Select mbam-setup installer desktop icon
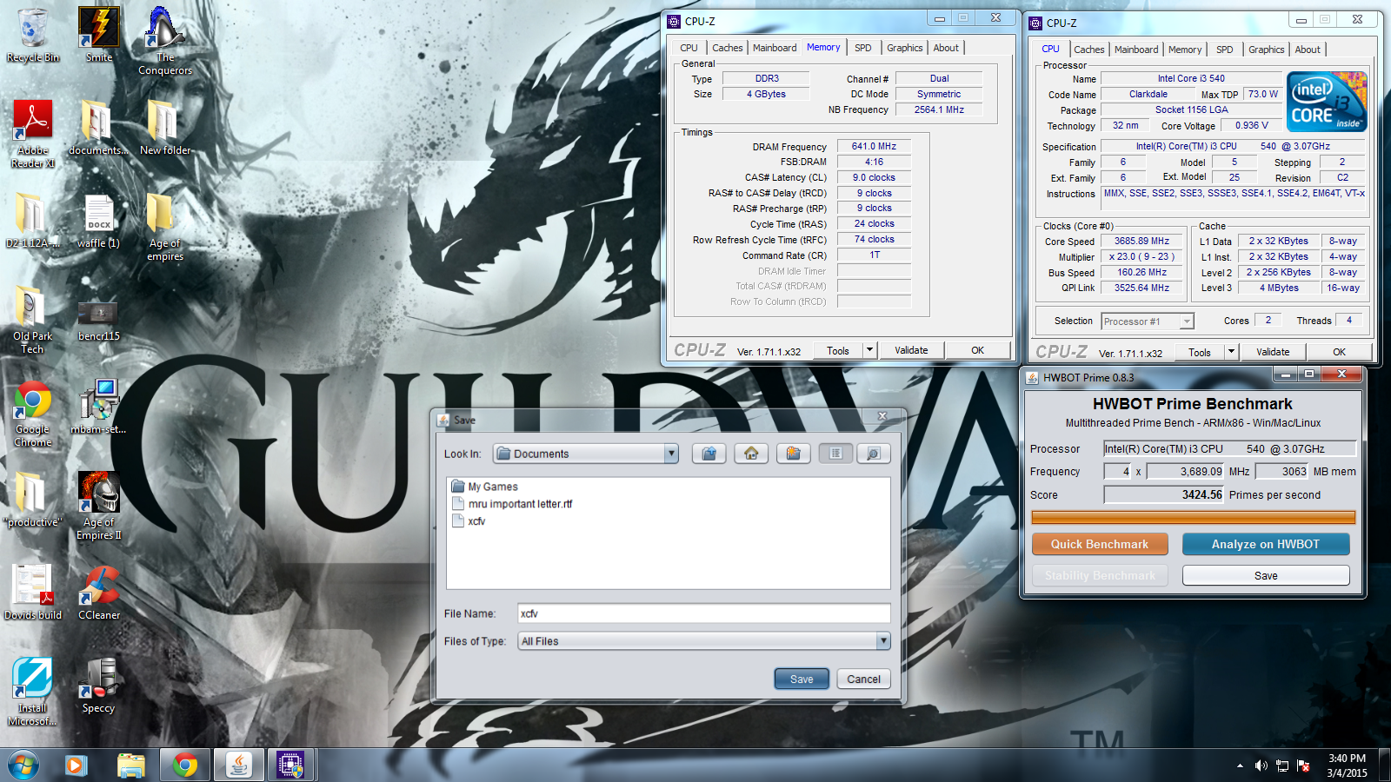The width and height of the screenshot is (1391, 782). click(99, 407)
